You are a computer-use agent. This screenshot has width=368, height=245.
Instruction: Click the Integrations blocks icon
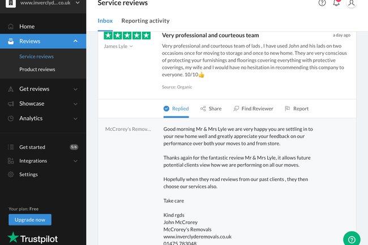coord(11,161)
